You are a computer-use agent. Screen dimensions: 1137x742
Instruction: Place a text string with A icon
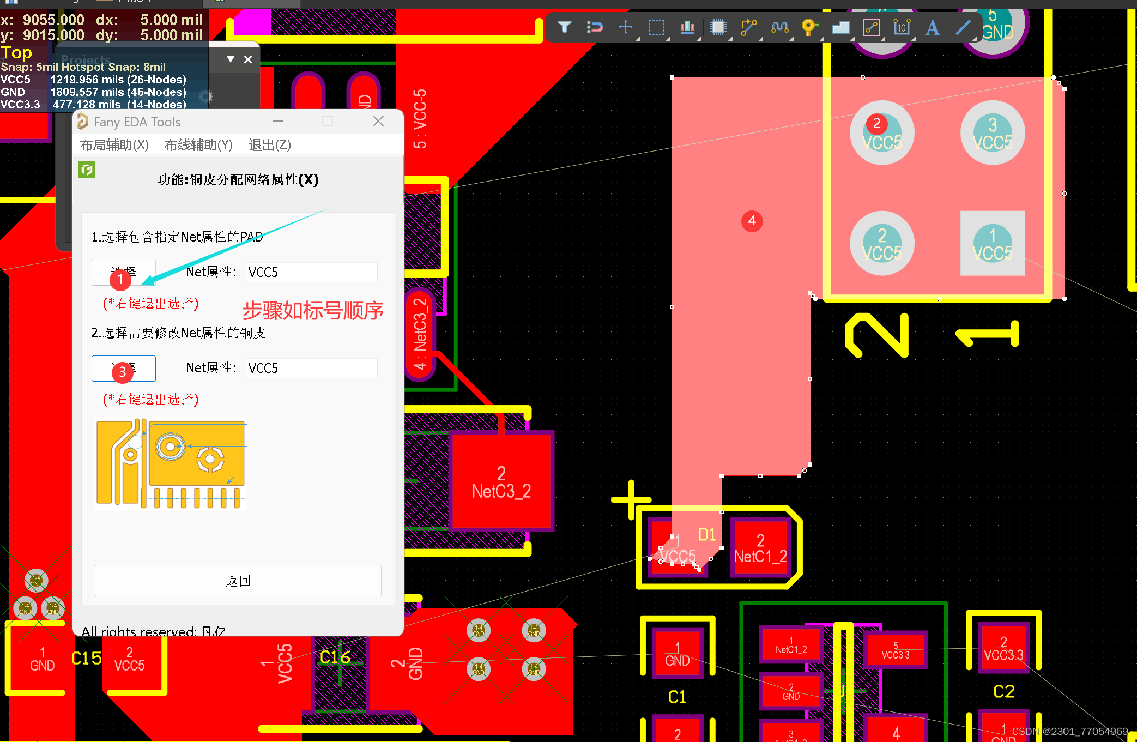pyautogui.click(x=933, y=27)
